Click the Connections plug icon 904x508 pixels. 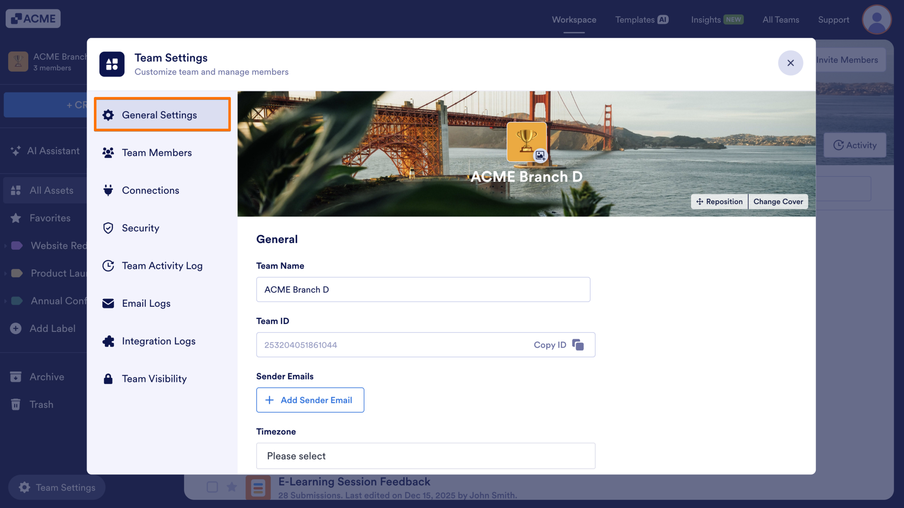108,190
